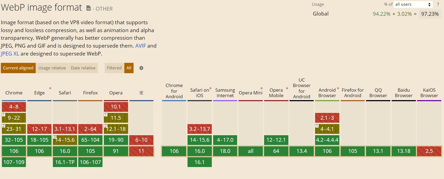Click the question mark help icon
Image resolution: width=444 pixels, height=179 pixels.
tap(438, 4)
